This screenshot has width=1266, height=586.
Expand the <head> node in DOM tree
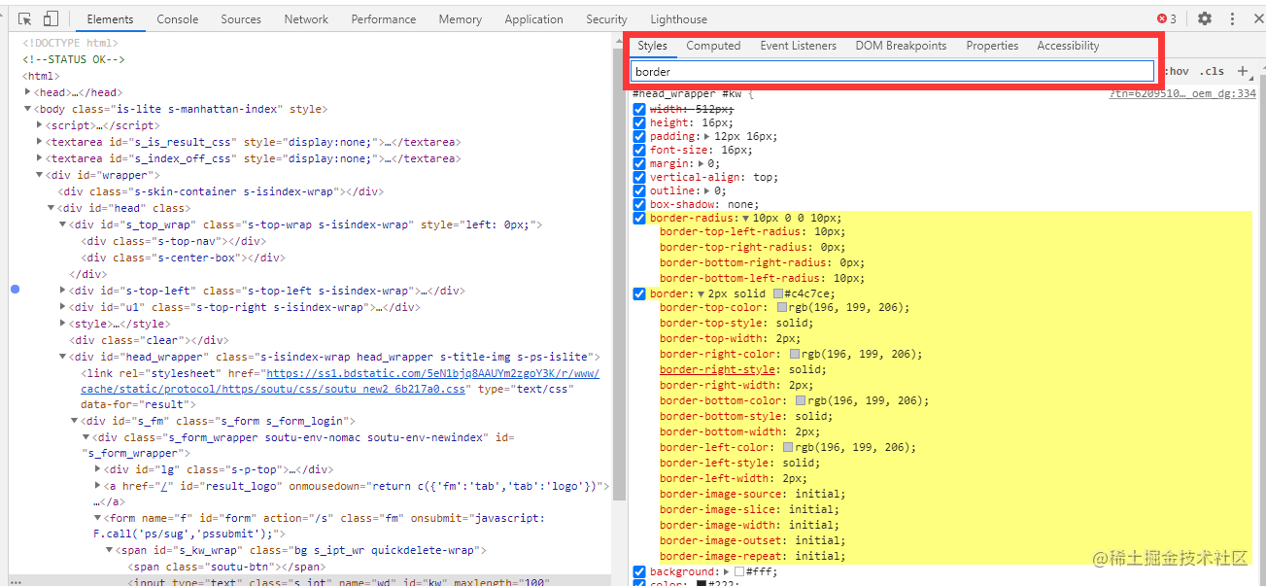coord(27,93)
